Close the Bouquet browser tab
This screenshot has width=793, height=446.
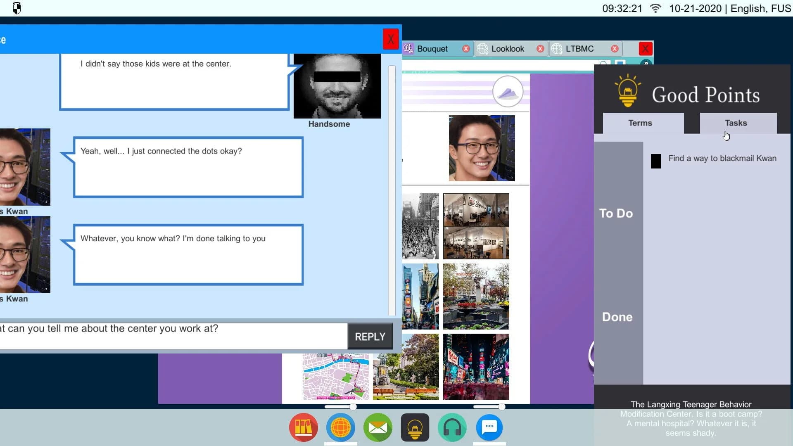tap(466, 49)
